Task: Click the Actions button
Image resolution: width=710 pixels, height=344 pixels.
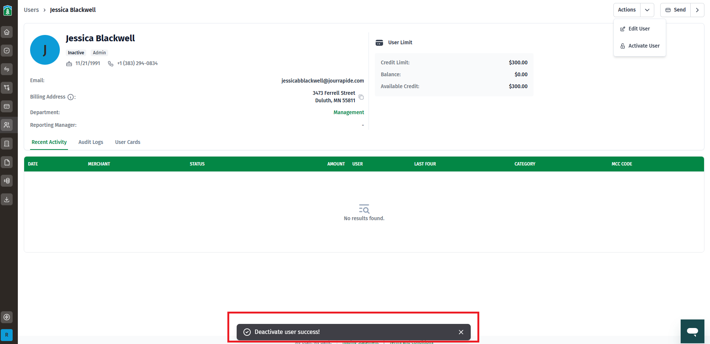Action: [627, 10]
